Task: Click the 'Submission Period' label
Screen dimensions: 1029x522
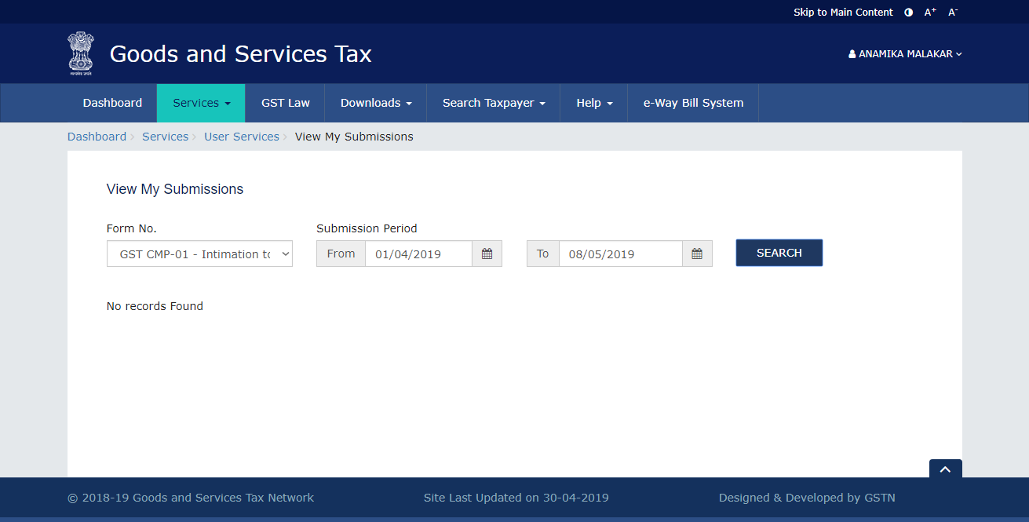Action: (367, 228)
